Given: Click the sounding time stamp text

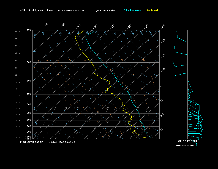Looking at the screenshot, I should pos(71,10).
